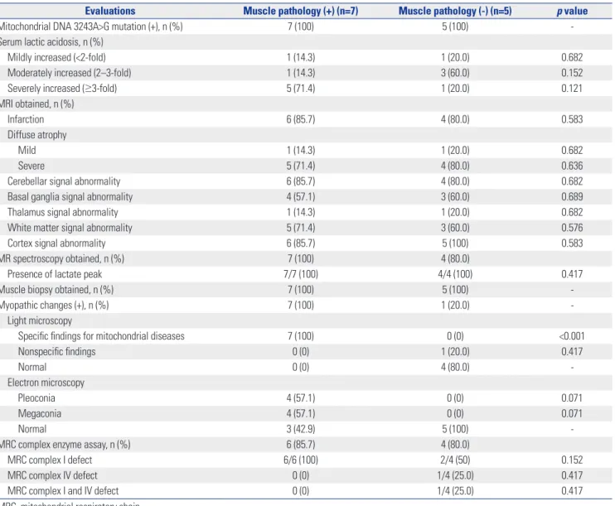Click the Moderately increased (2–3-fold) label
Viewport: 615px width, 506px height.
[x=70, y=73]
